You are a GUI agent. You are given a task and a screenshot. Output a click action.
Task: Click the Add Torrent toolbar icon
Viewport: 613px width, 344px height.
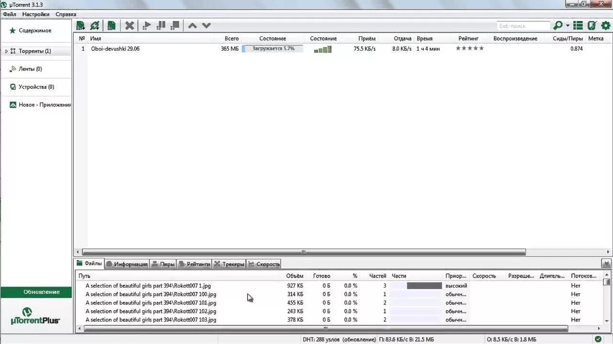point(80,26)
